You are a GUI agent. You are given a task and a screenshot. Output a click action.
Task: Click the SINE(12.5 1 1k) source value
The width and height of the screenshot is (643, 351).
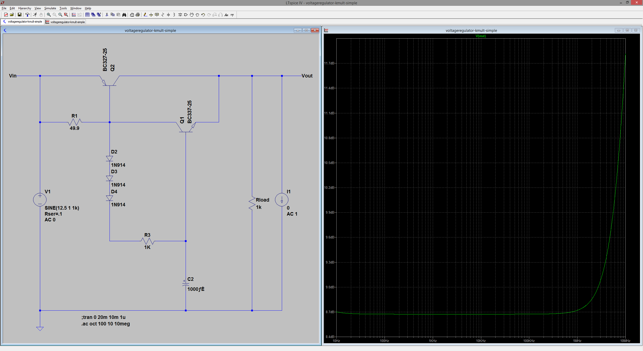coord(62,208)
